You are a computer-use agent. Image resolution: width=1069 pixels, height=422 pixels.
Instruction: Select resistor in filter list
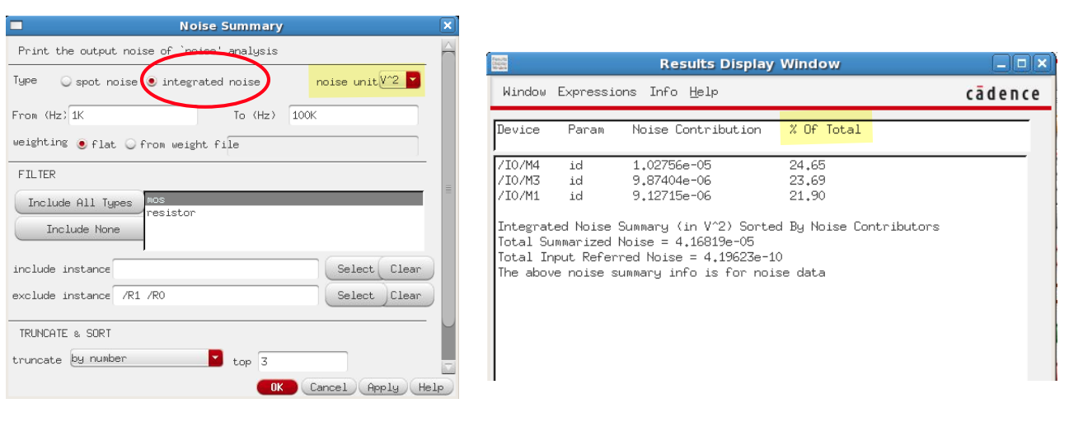pyautogui.click(x=284, y=213)
